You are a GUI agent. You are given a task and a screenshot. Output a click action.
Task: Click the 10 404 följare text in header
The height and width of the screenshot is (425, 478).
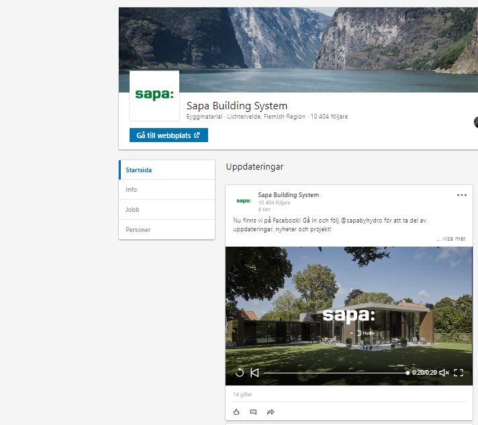(x=329, y=117)
